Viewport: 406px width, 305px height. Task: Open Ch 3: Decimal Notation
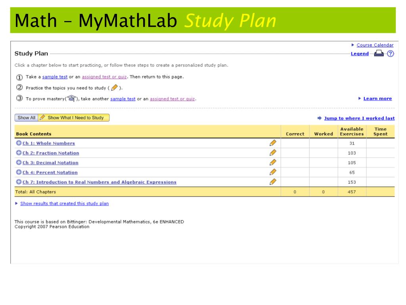coord(50,162)
